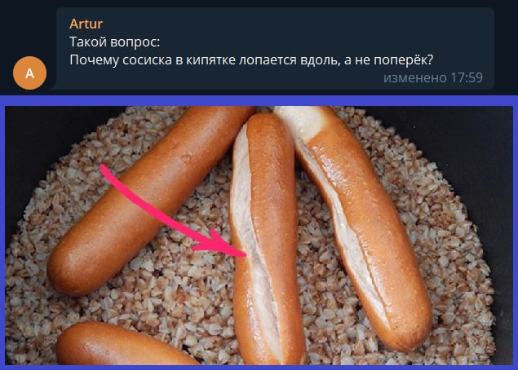518x370 pixels.
Task: Select the 'Такой вопрос:' message line
Action: point(115,42)
